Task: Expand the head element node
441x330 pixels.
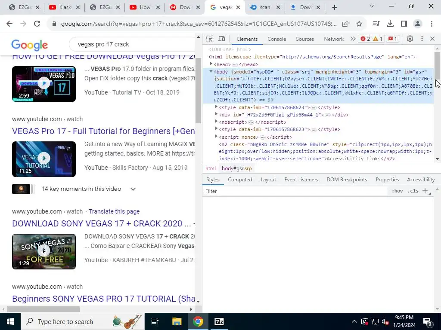Action: 211,64
